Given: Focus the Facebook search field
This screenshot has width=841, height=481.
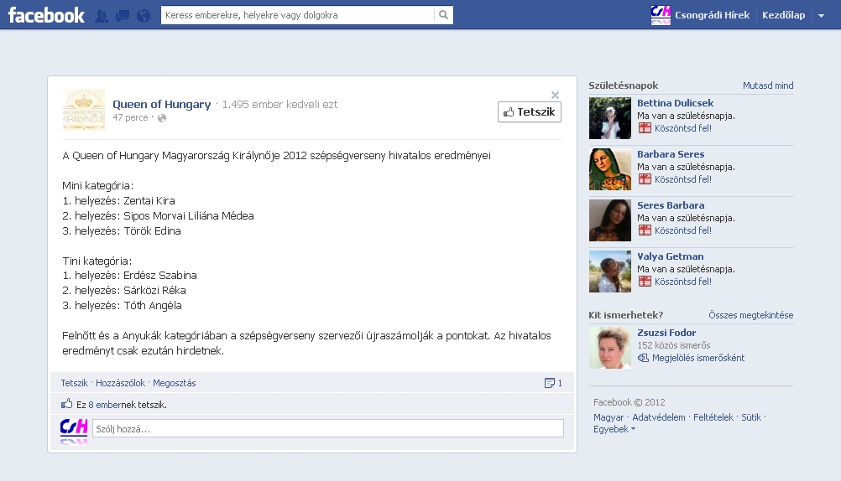Looking at the screenshot, I should coord(298,15).
